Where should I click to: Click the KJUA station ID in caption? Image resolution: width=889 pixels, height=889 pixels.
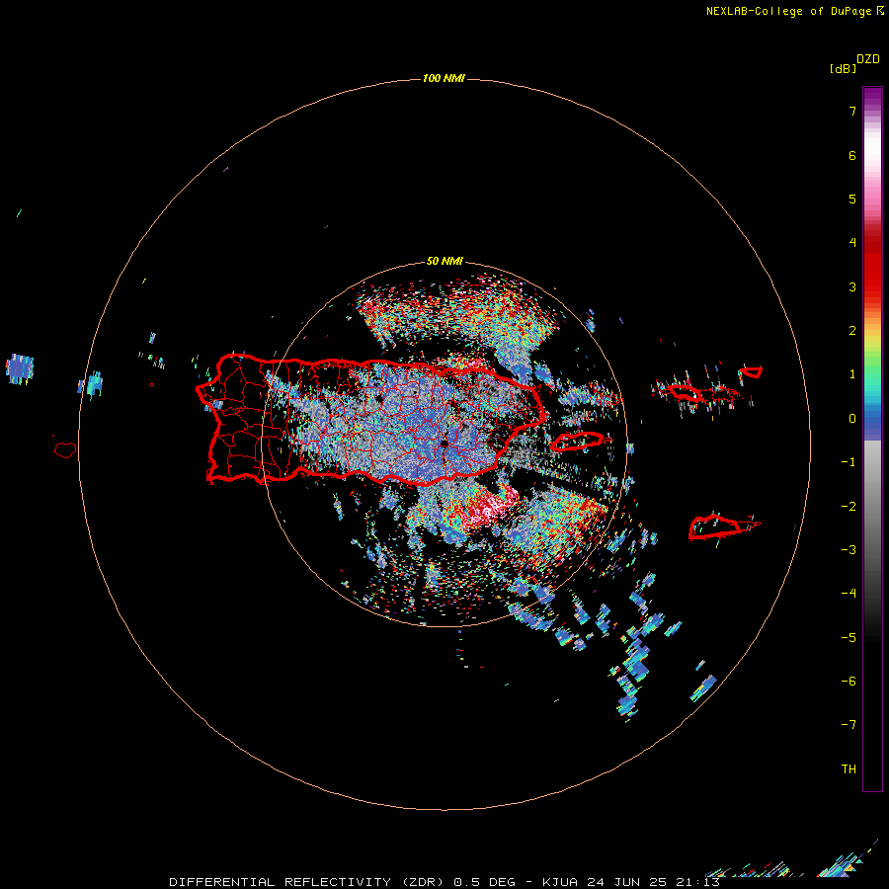click(x=560, y=882)
